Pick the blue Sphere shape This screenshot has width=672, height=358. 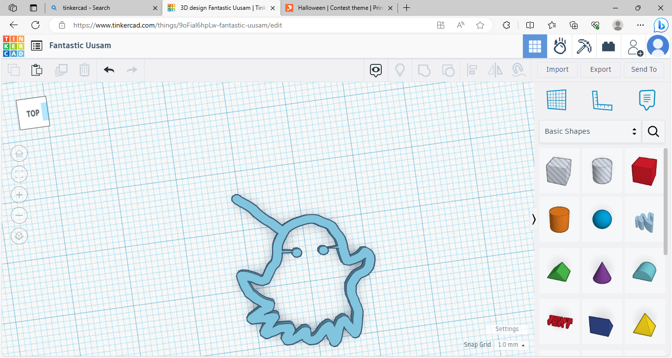602,219
